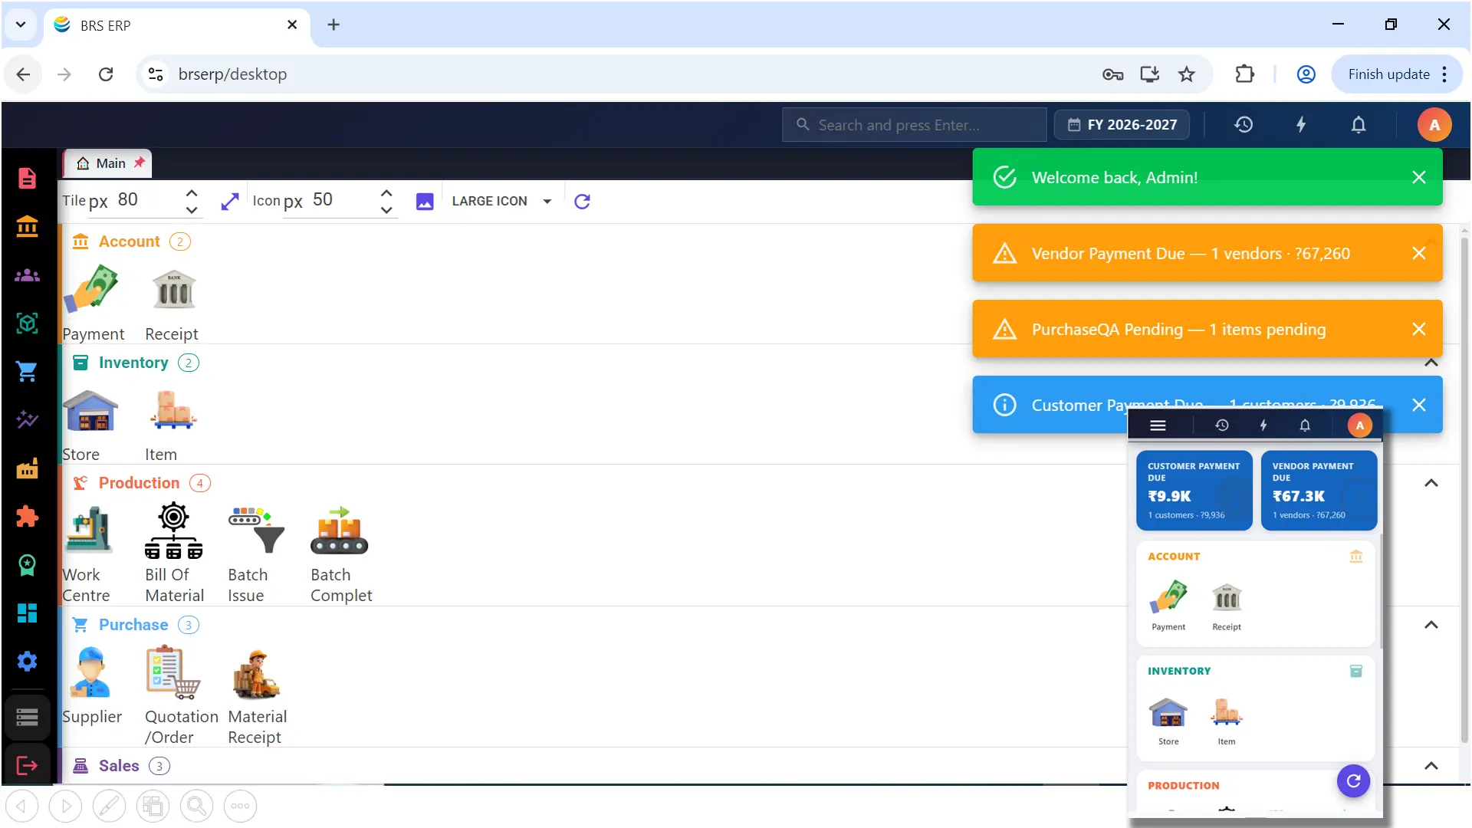Click the logout icon in sidebar
1472x828 pixels.
(27, 765)
